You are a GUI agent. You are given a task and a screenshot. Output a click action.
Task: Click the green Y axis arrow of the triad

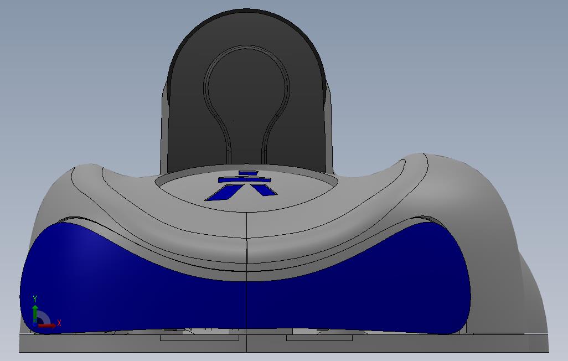pyautogui.click(x=35, y=314)
